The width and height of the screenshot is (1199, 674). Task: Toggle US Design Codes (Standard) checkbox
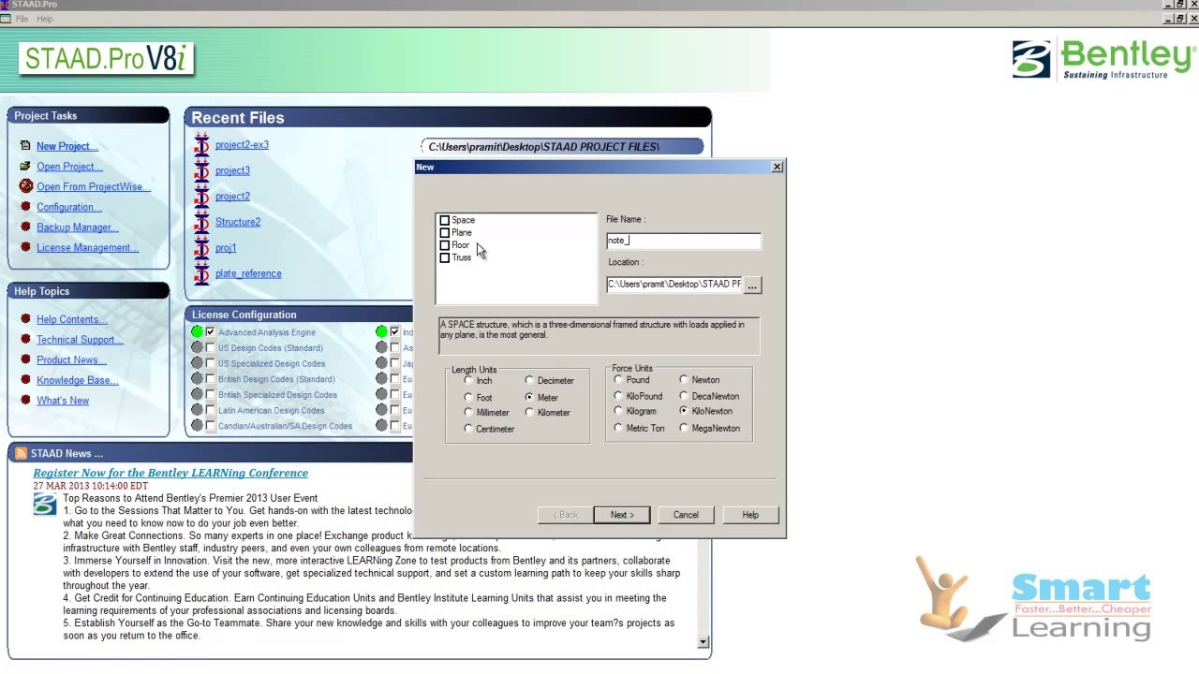[x=211, y=348]
